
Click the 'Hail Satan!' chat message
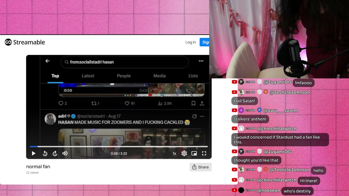(244, 101)
